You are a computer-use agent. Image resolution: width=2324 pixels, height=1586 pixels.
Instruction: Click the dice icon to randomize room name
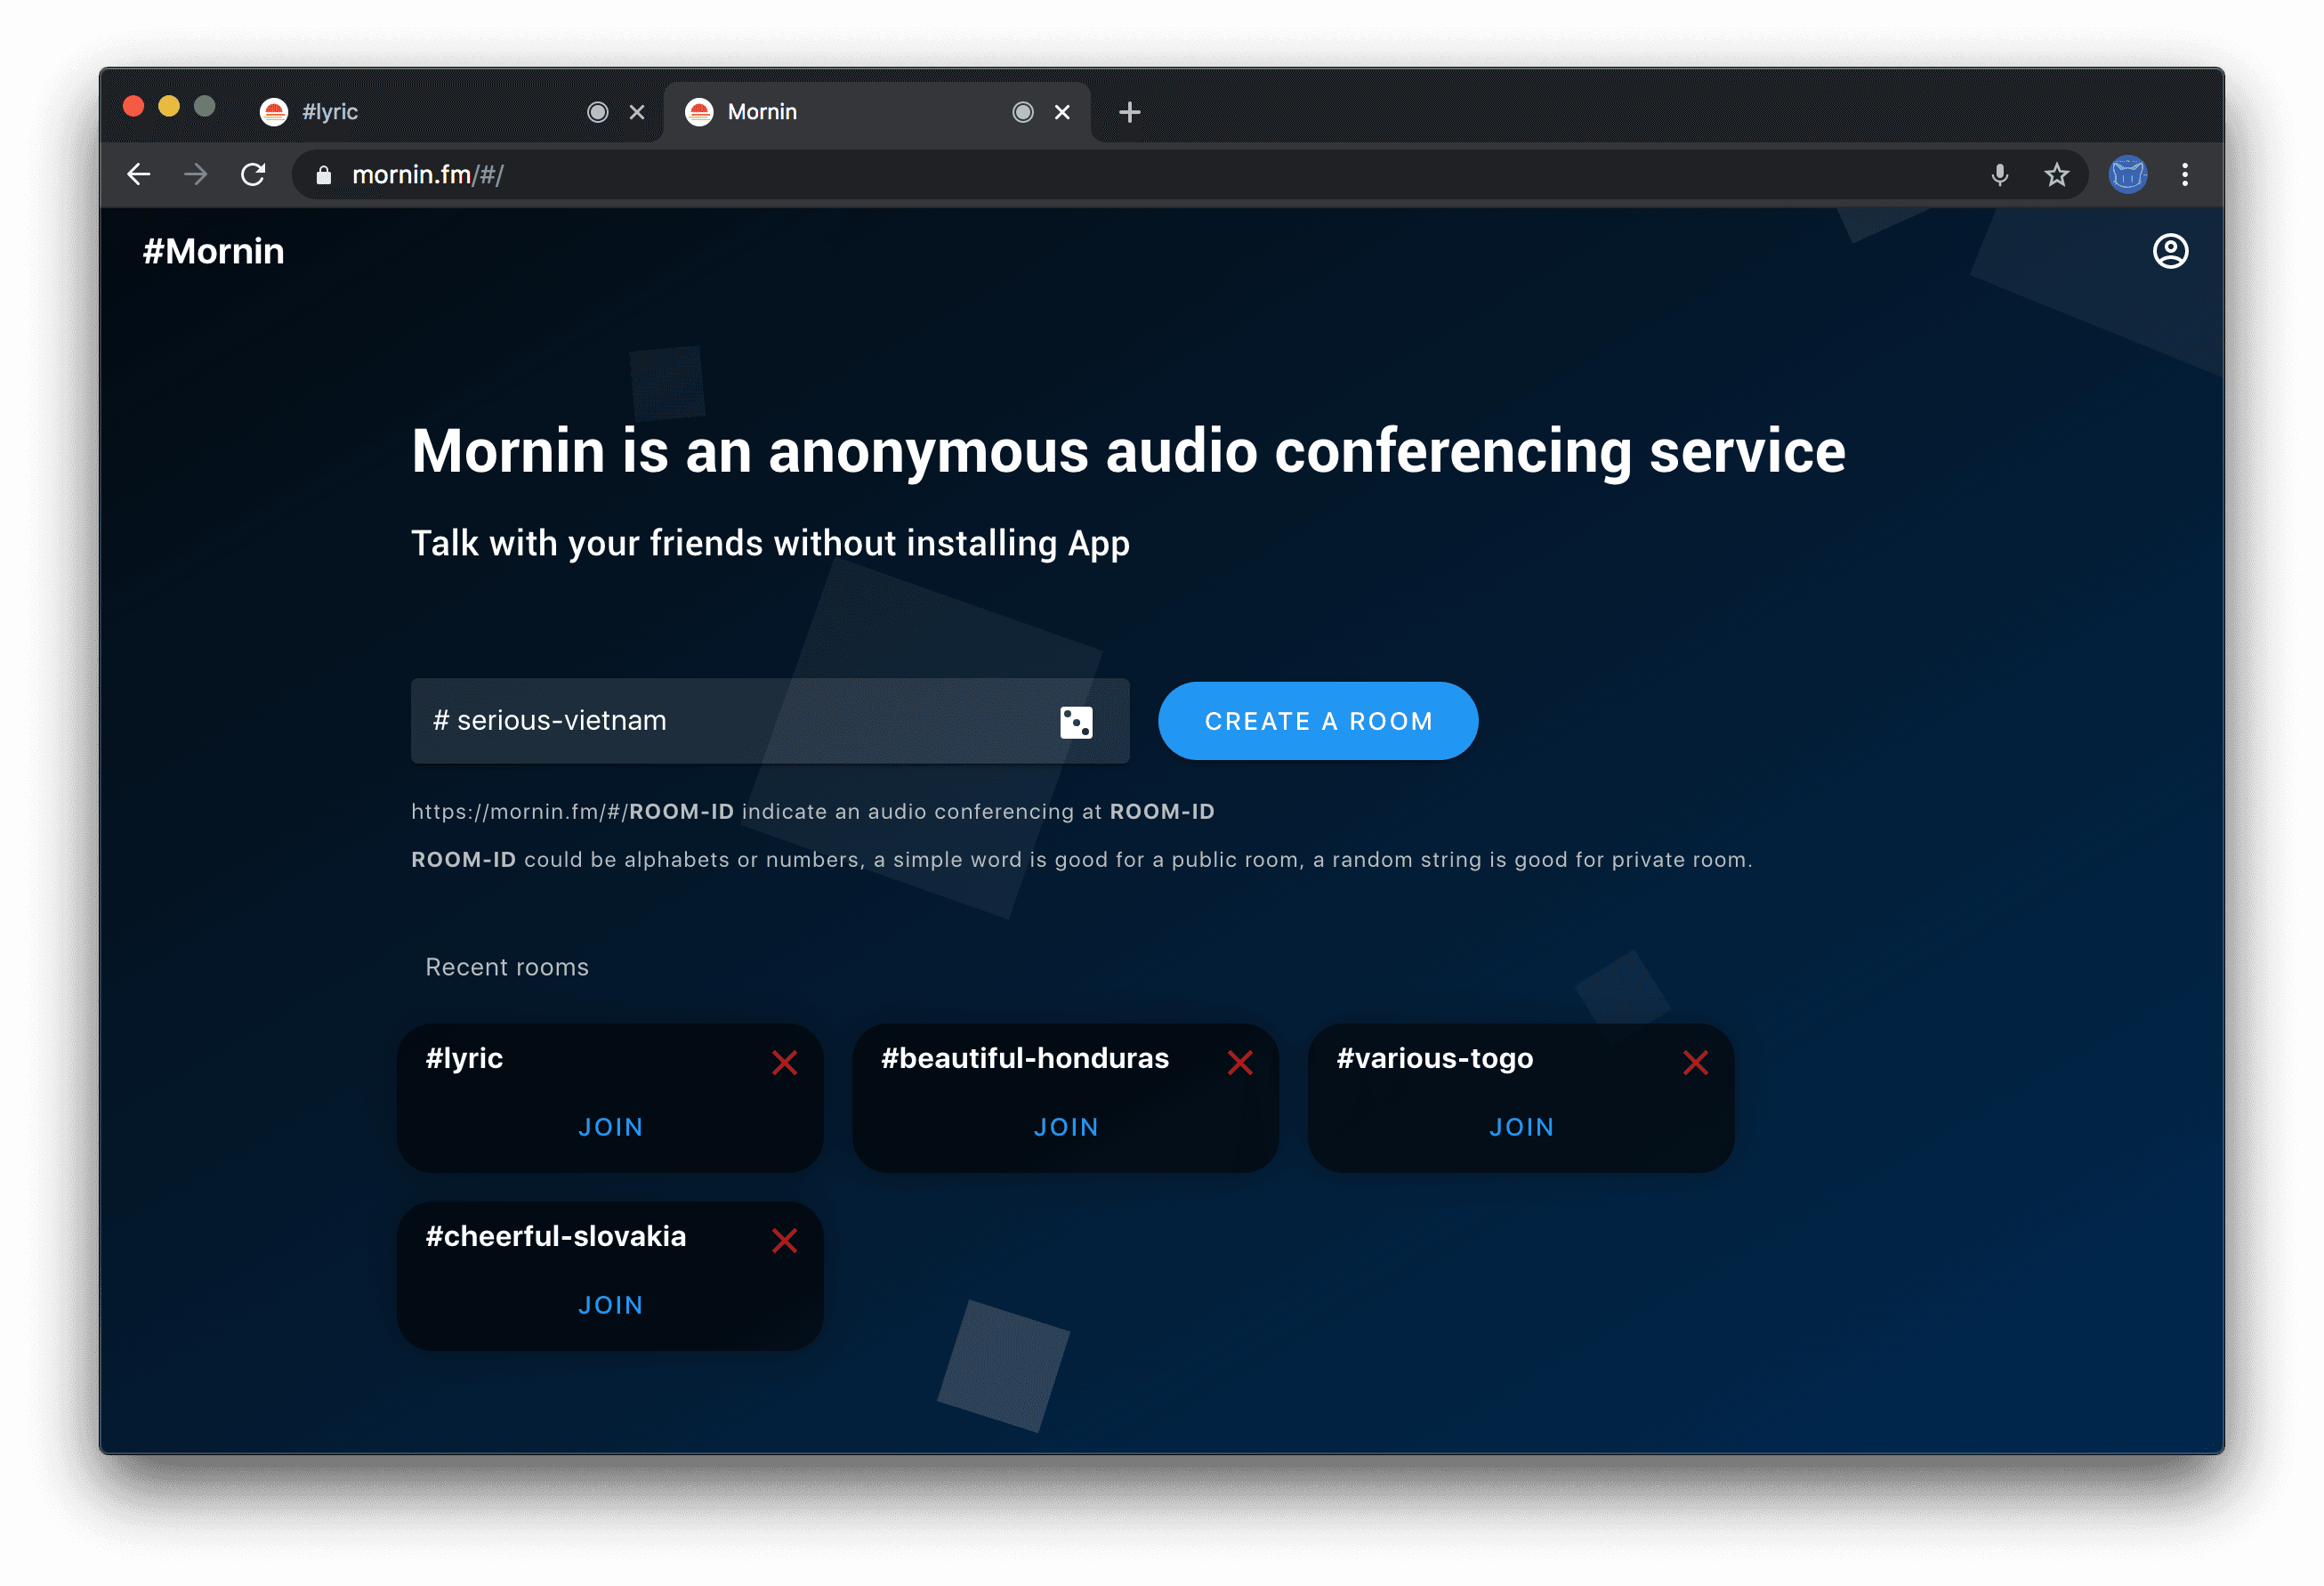coord(1076,721)
